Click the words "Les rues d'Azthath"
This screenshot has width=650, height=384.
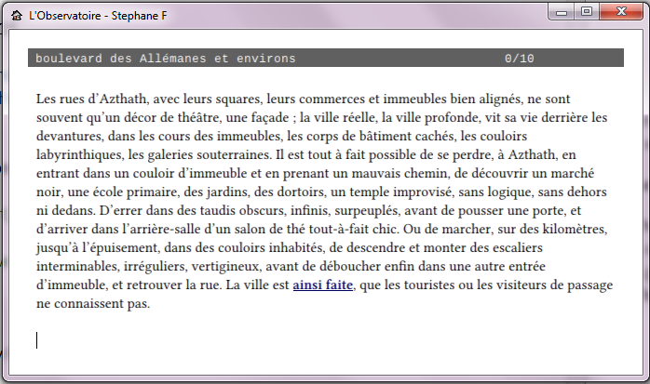(x=91, y=99)
